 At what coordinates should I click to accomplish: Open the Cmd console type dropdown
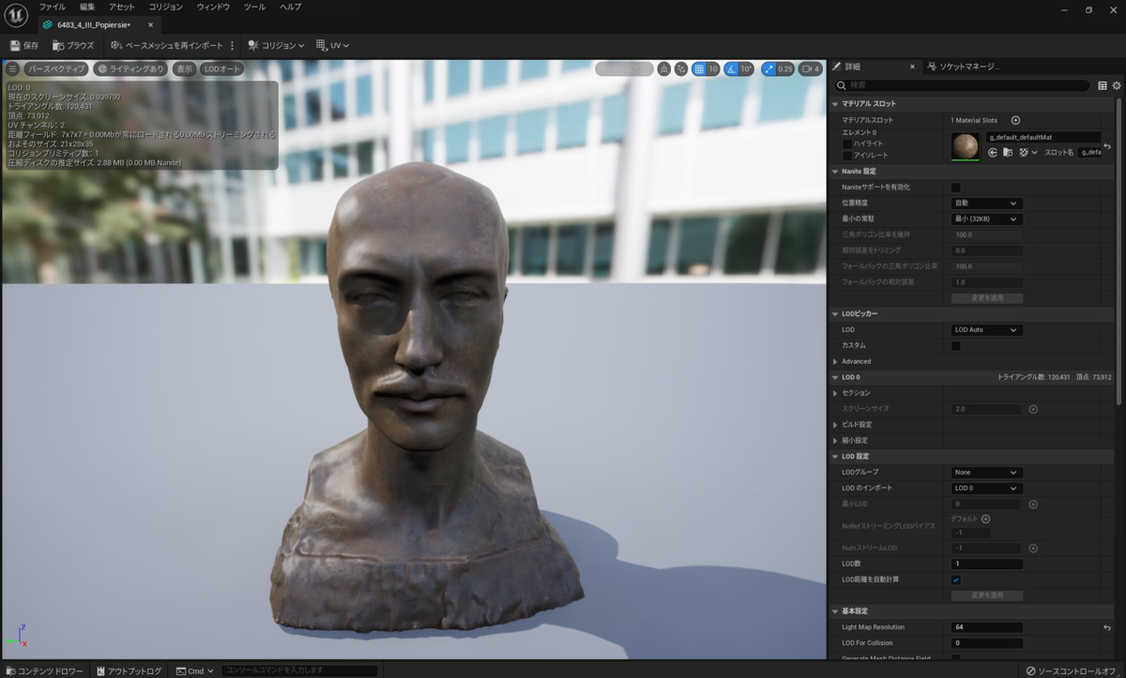(195, 670)
